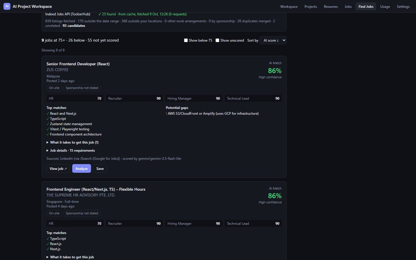Click the Indeed Jobs API (ToolzerHub) source
This screenshot has height=260, width=416.
[x=68, y=14]
